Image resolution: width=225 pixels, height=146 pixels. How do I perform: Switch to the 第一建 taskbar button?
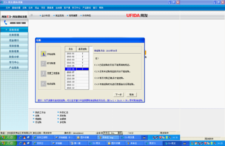tap(78, 143)
